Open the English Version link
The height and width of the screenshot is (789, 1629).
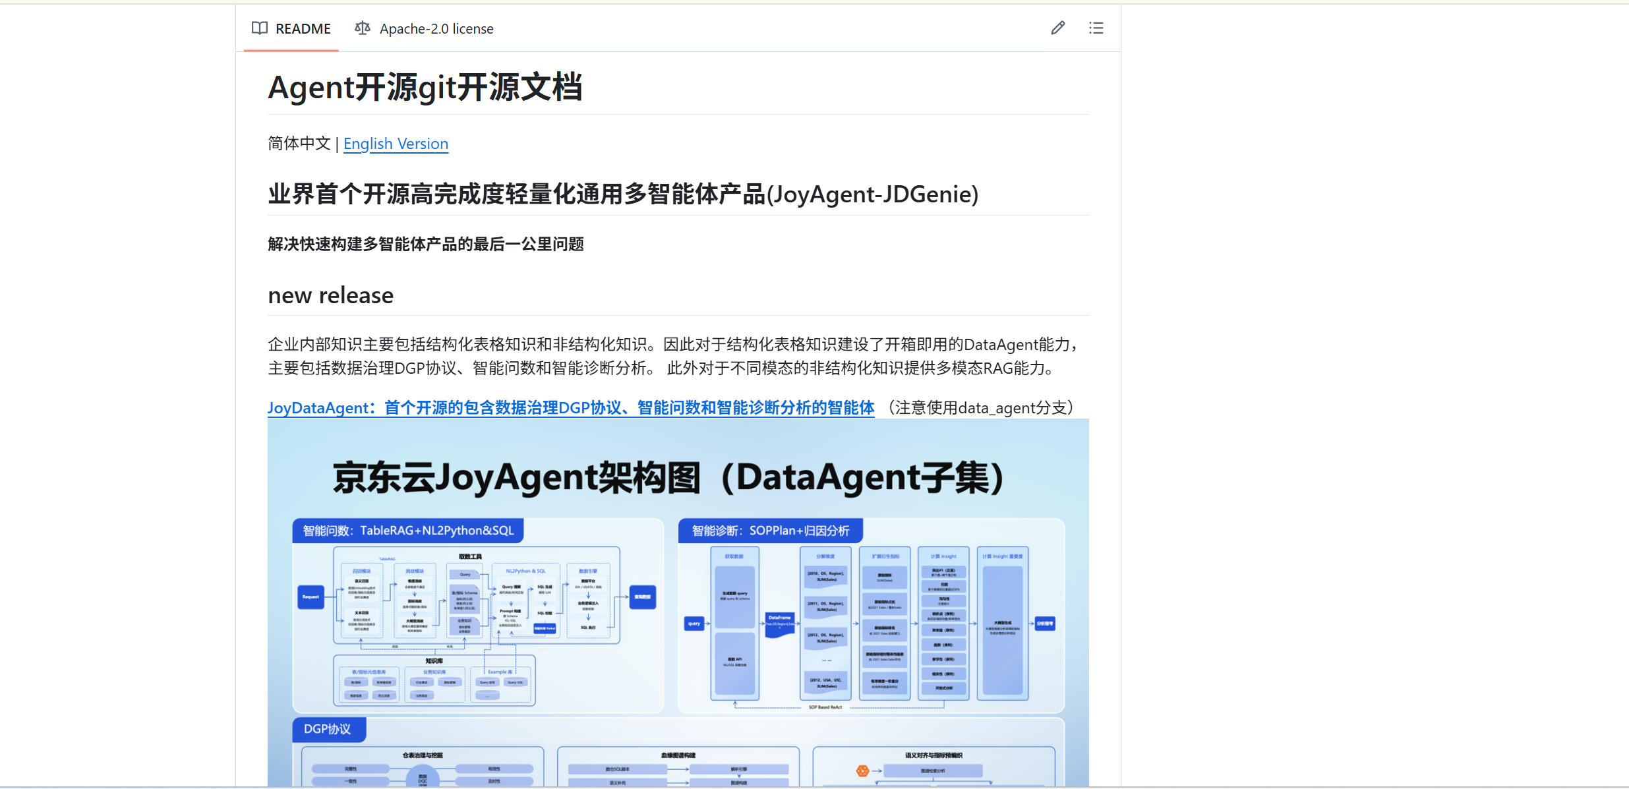(396, 144)
